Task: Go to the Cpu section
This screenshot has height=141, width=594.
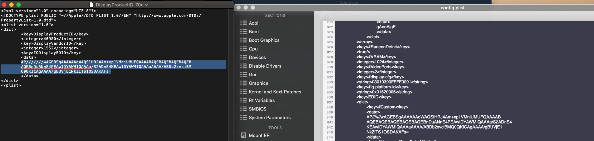Action: [x=253, y=49]
